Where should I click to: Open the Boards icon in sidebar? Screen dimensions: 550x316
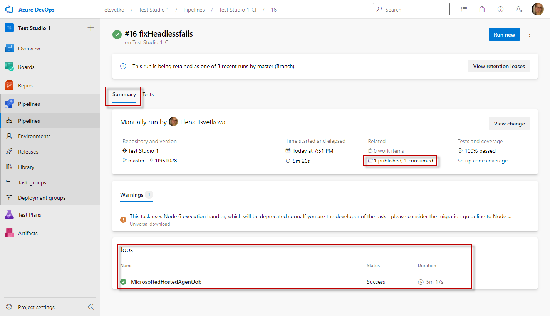pyautogui.click(x=9, y=67)
